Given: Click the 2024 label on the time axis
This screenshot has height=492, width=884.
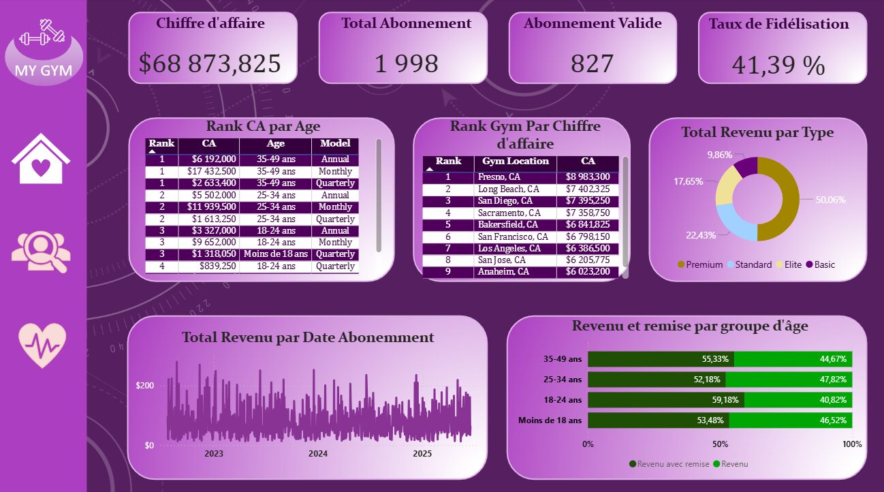Looking at the screenshot, I should click(x=318, y=454).
